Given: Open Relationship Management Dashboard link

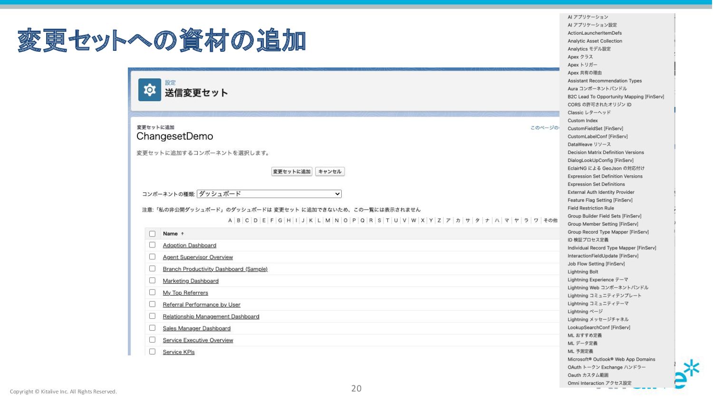Looking at the screenshot, I should [211, 317].
